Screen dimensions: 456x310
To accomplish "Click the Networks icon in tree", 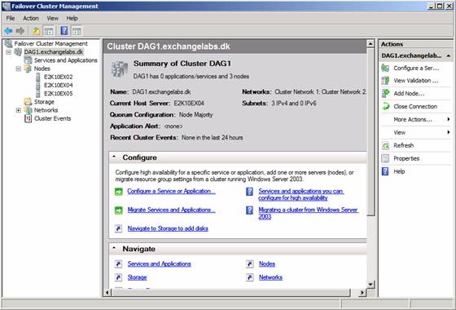I will click(x=28, y=110).
